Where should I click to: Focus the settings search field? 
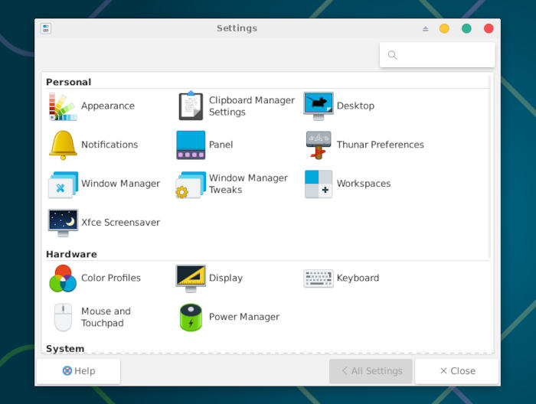437,55
